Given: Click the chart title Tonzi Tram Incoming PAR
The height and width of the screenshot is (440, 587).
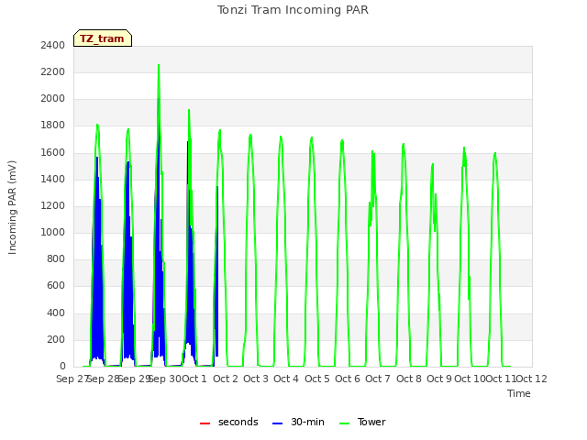Looking at the screenshot, I should [293, 10].
